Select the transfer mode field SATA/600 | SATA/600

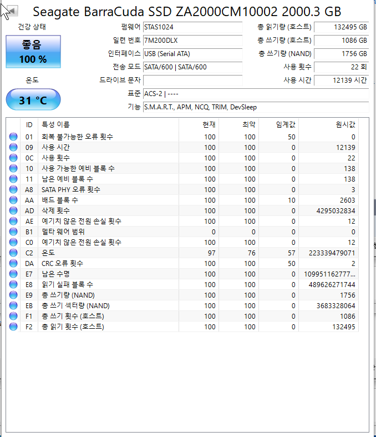pyautogui.click(x=192, y=67)
